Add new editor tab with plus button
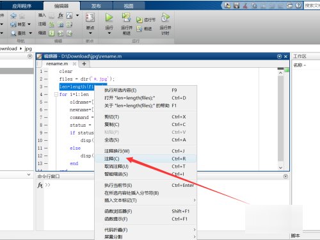 [x=84, y=63]
